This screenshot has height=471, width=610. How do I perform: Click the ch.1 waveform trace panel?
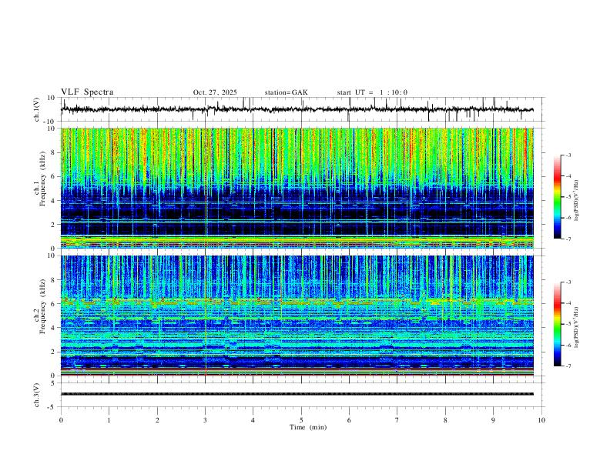pyautogui.click(x=302, y=109)
